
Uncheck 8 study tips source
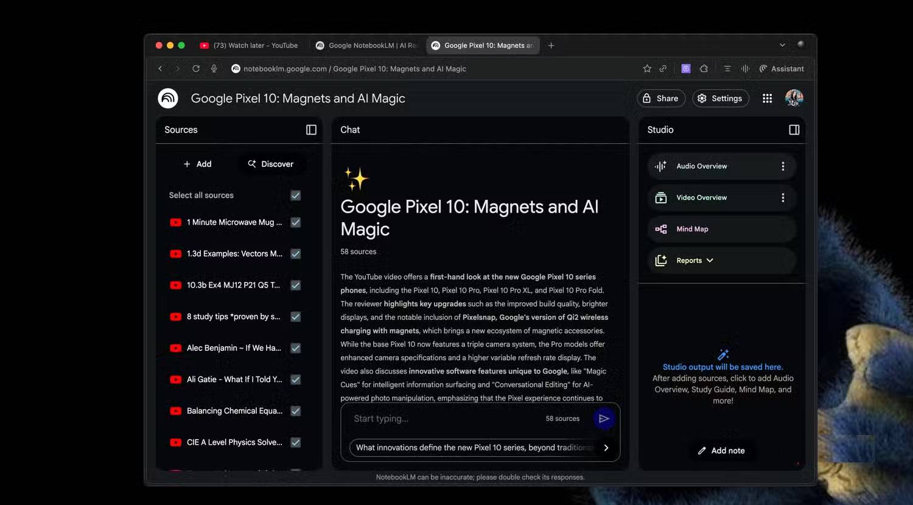296,317
